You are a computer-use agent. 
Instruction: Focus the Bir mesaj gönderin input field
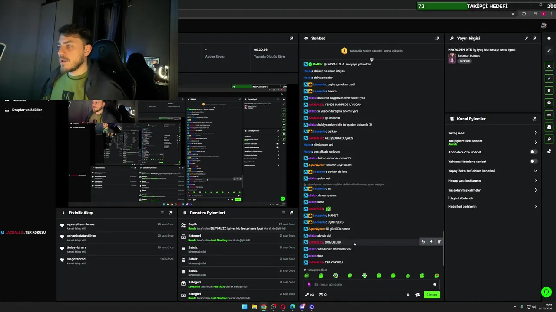(x=371, y=284)
